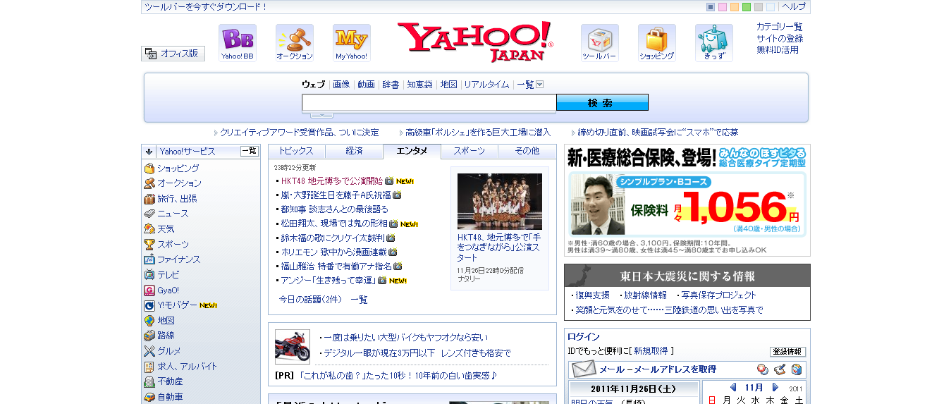Open the きっず robot icon
This screenshot has width=951, height=404.
[x=714, y=43]
